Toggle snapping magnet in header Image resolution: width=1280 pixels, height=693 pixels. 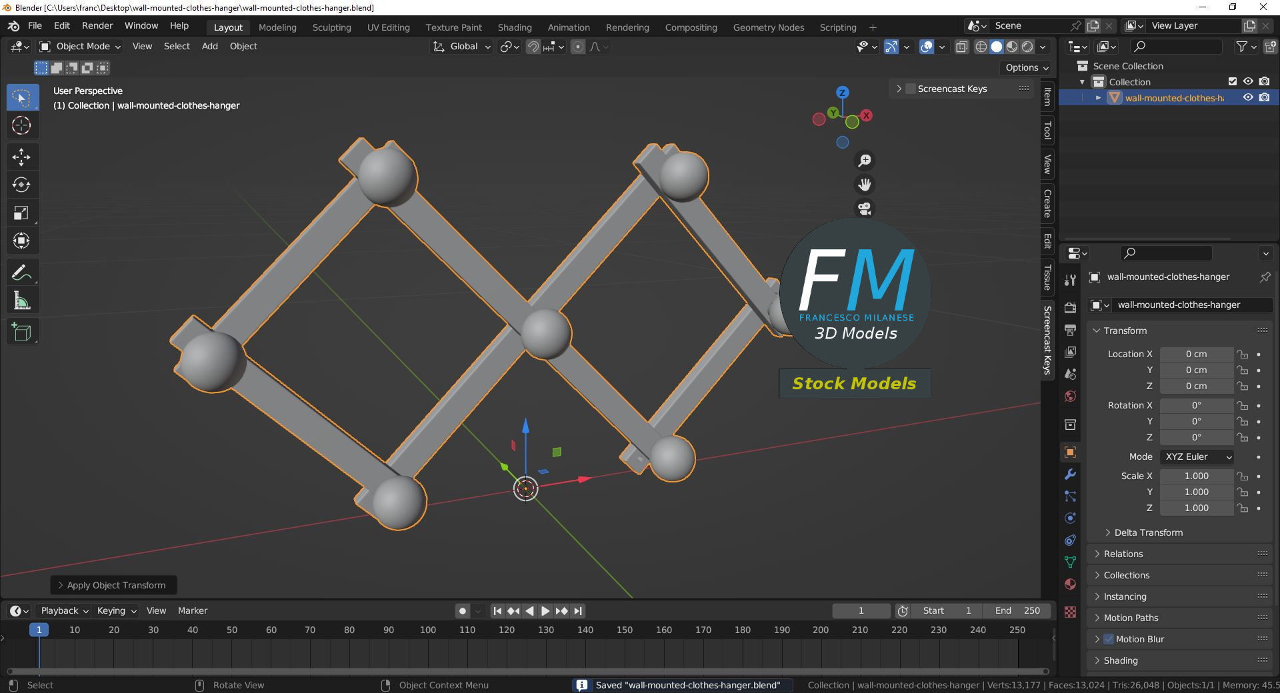click(533, 47)
